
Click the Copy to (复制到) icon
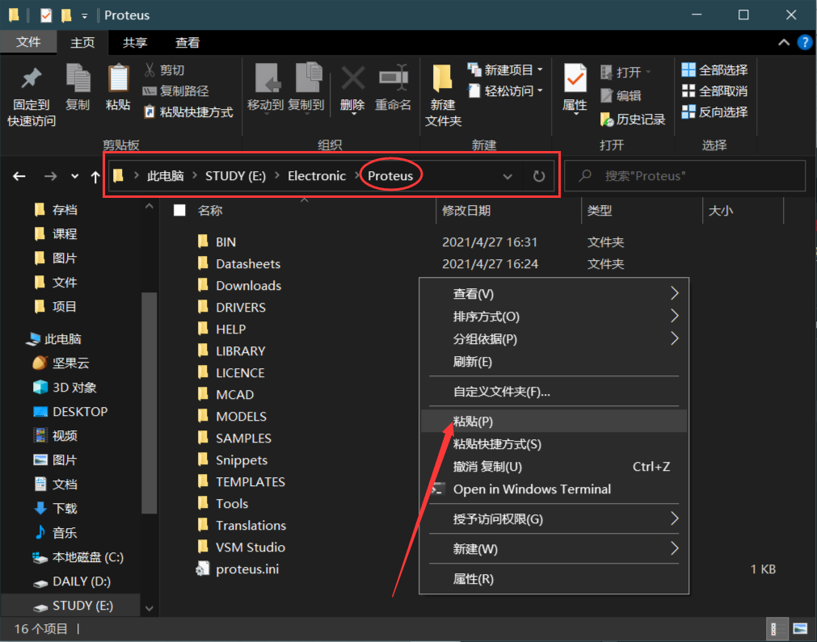[x=309, y=78]
